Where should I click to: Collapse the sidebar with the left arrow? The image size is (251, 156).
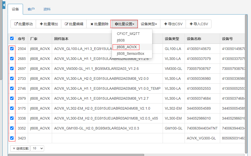click(4, 5)
